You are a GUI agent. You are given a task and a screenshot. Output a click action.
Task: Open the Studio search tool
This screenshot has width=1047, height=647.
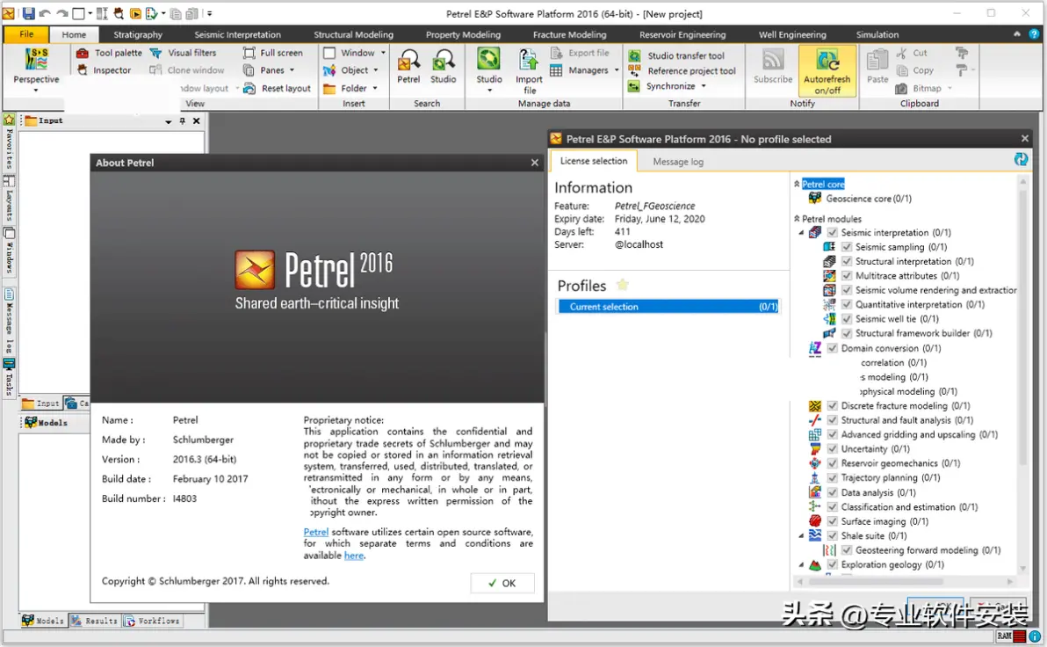(x=443, y=67)
